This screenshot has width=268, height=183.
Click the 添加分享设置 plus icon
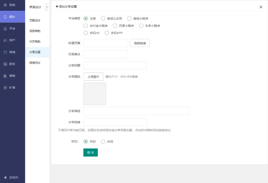pos(57,7)
